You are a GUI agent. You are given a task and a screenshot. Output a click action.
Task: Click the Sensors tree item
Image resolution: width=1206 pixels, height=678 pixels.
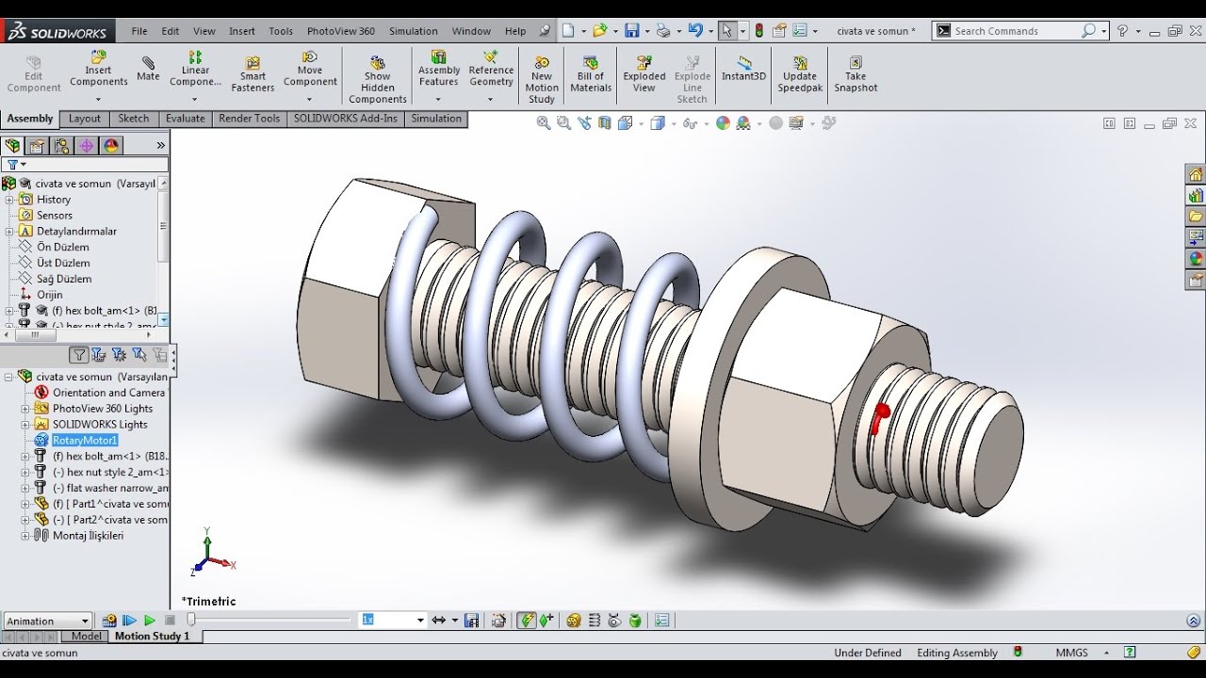[55, 216]
